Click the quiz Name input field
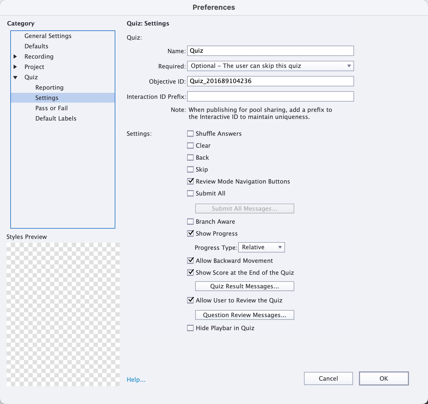Screen dimensions: 428x404 (271, 51)
